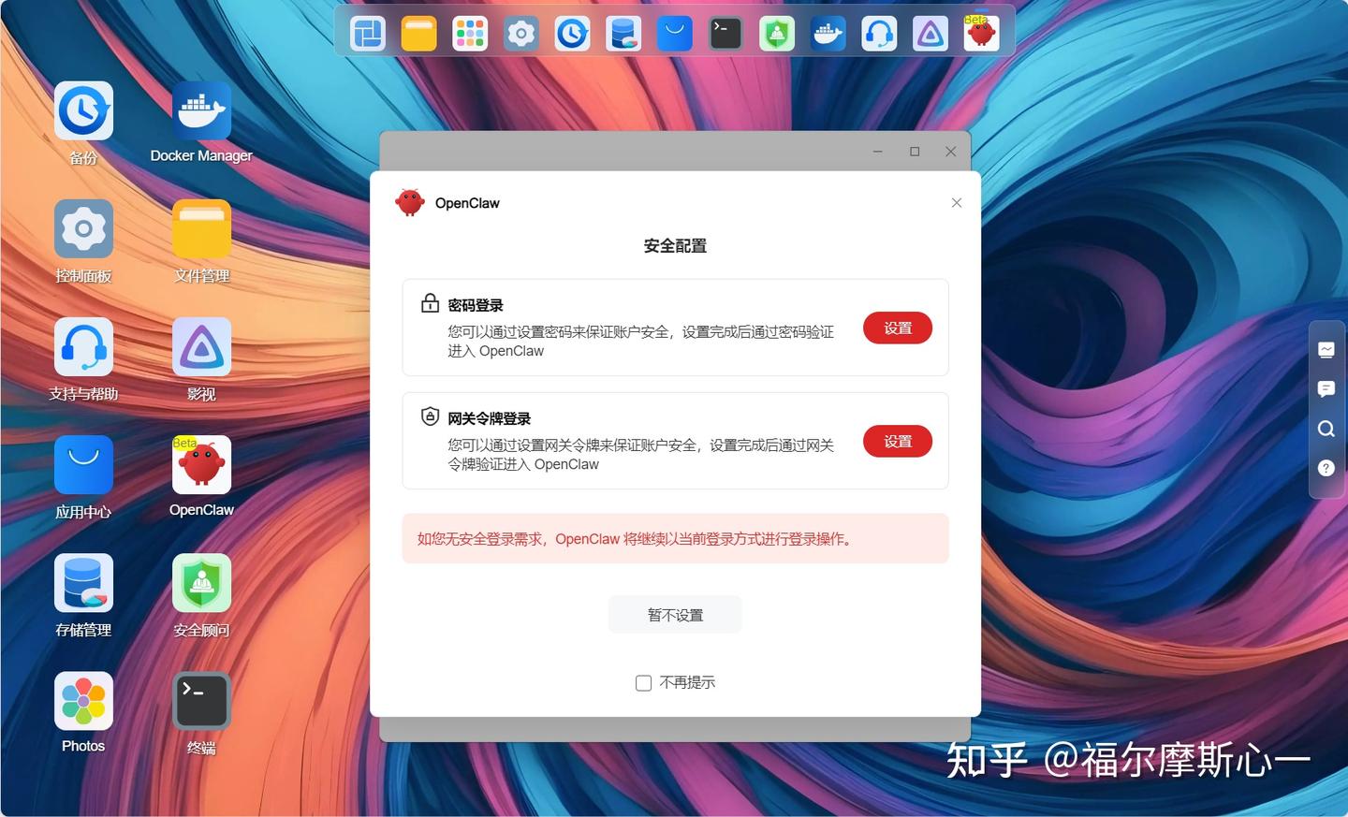1348x817 pixels.
Task: Click the red warning text about 无安全登录需求
Action: 637,539
